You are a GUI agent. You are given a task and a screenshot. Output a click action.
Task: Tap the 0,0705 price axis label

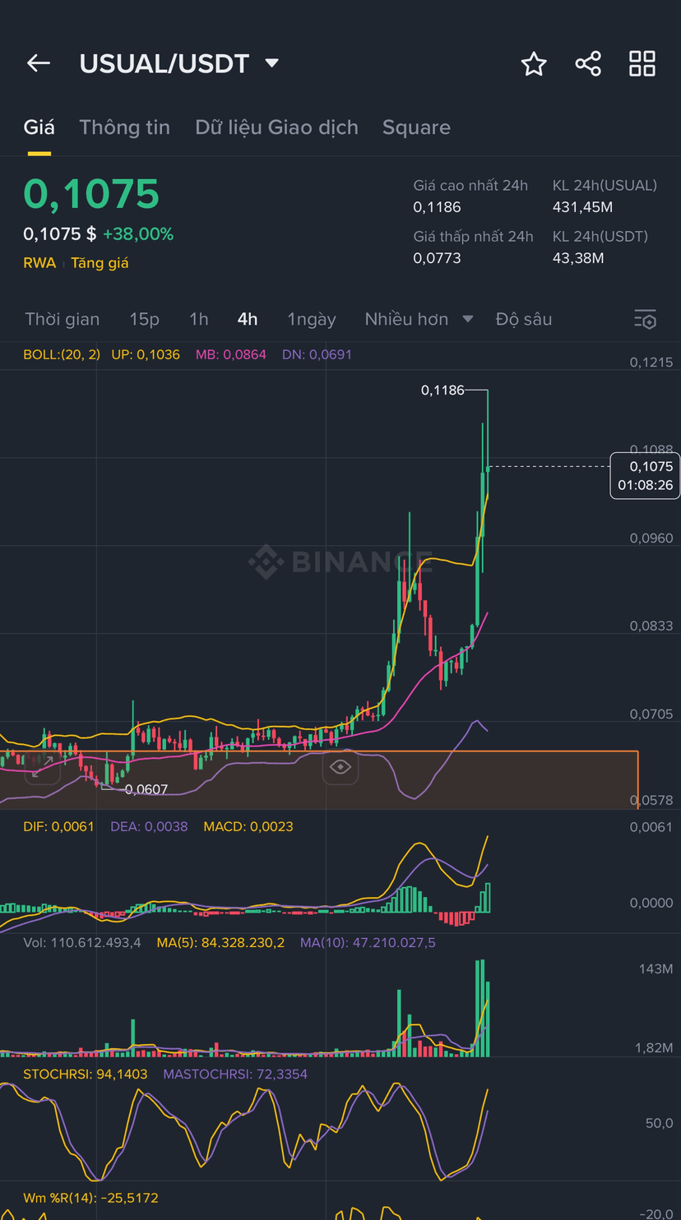651,714
